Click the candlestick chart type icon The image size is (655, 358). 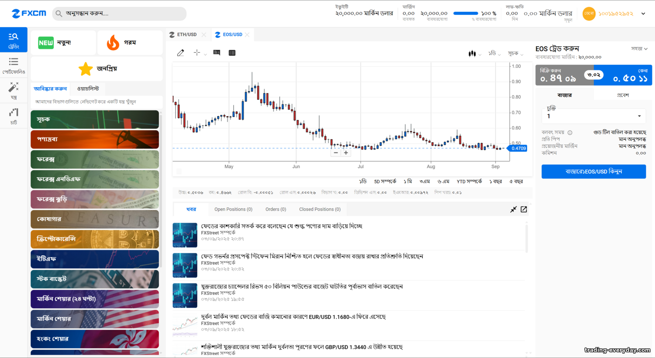click(x=472, y=54)
